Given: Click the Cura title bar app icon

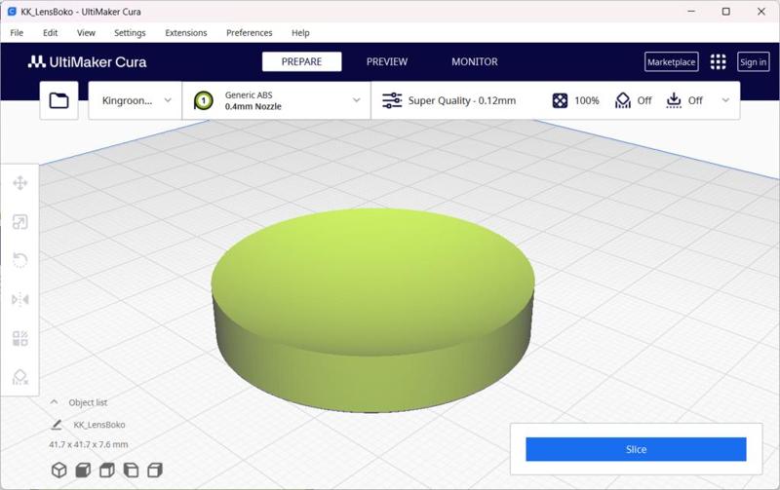Looking at the screenshot, I should pos(12,12).
